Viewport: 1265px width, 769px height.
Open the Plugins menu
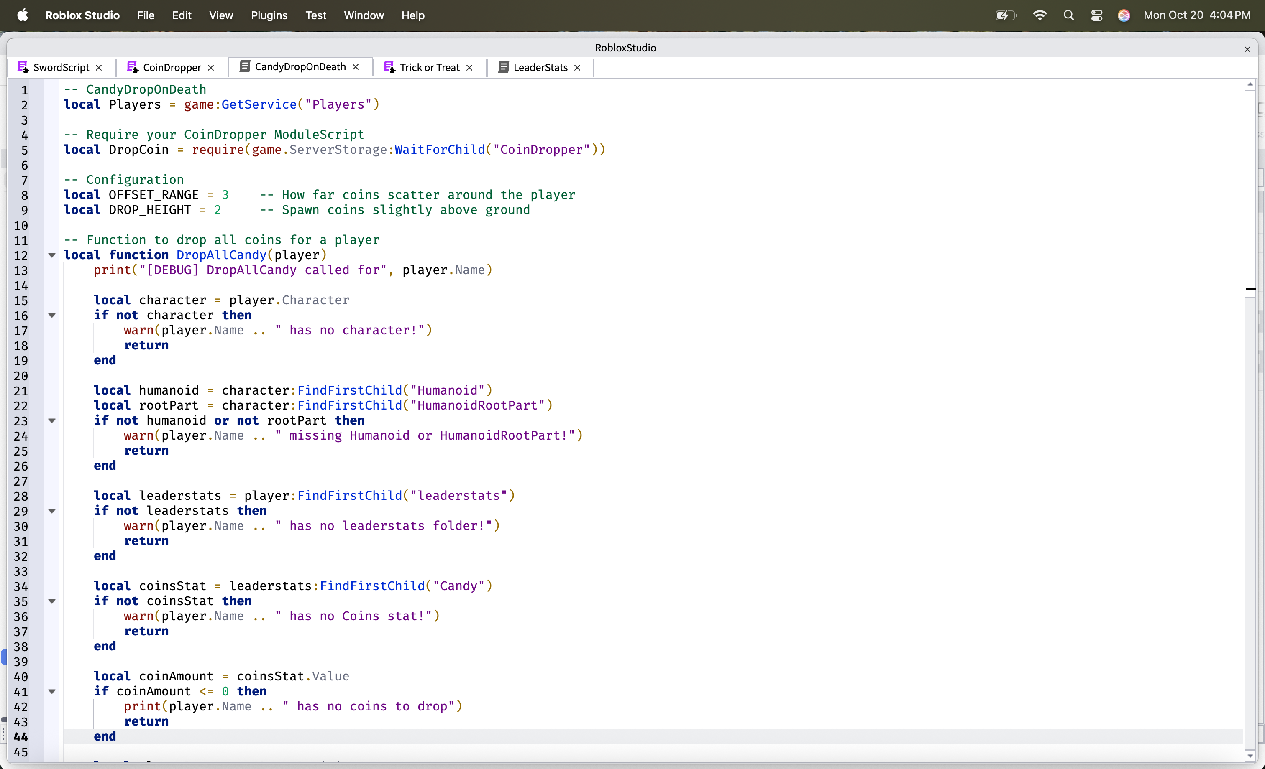point(269,15)
